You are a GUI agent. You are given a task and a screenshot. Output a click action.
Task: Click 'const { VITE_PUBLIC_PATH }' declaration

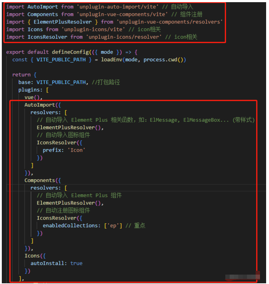(52, 60)
